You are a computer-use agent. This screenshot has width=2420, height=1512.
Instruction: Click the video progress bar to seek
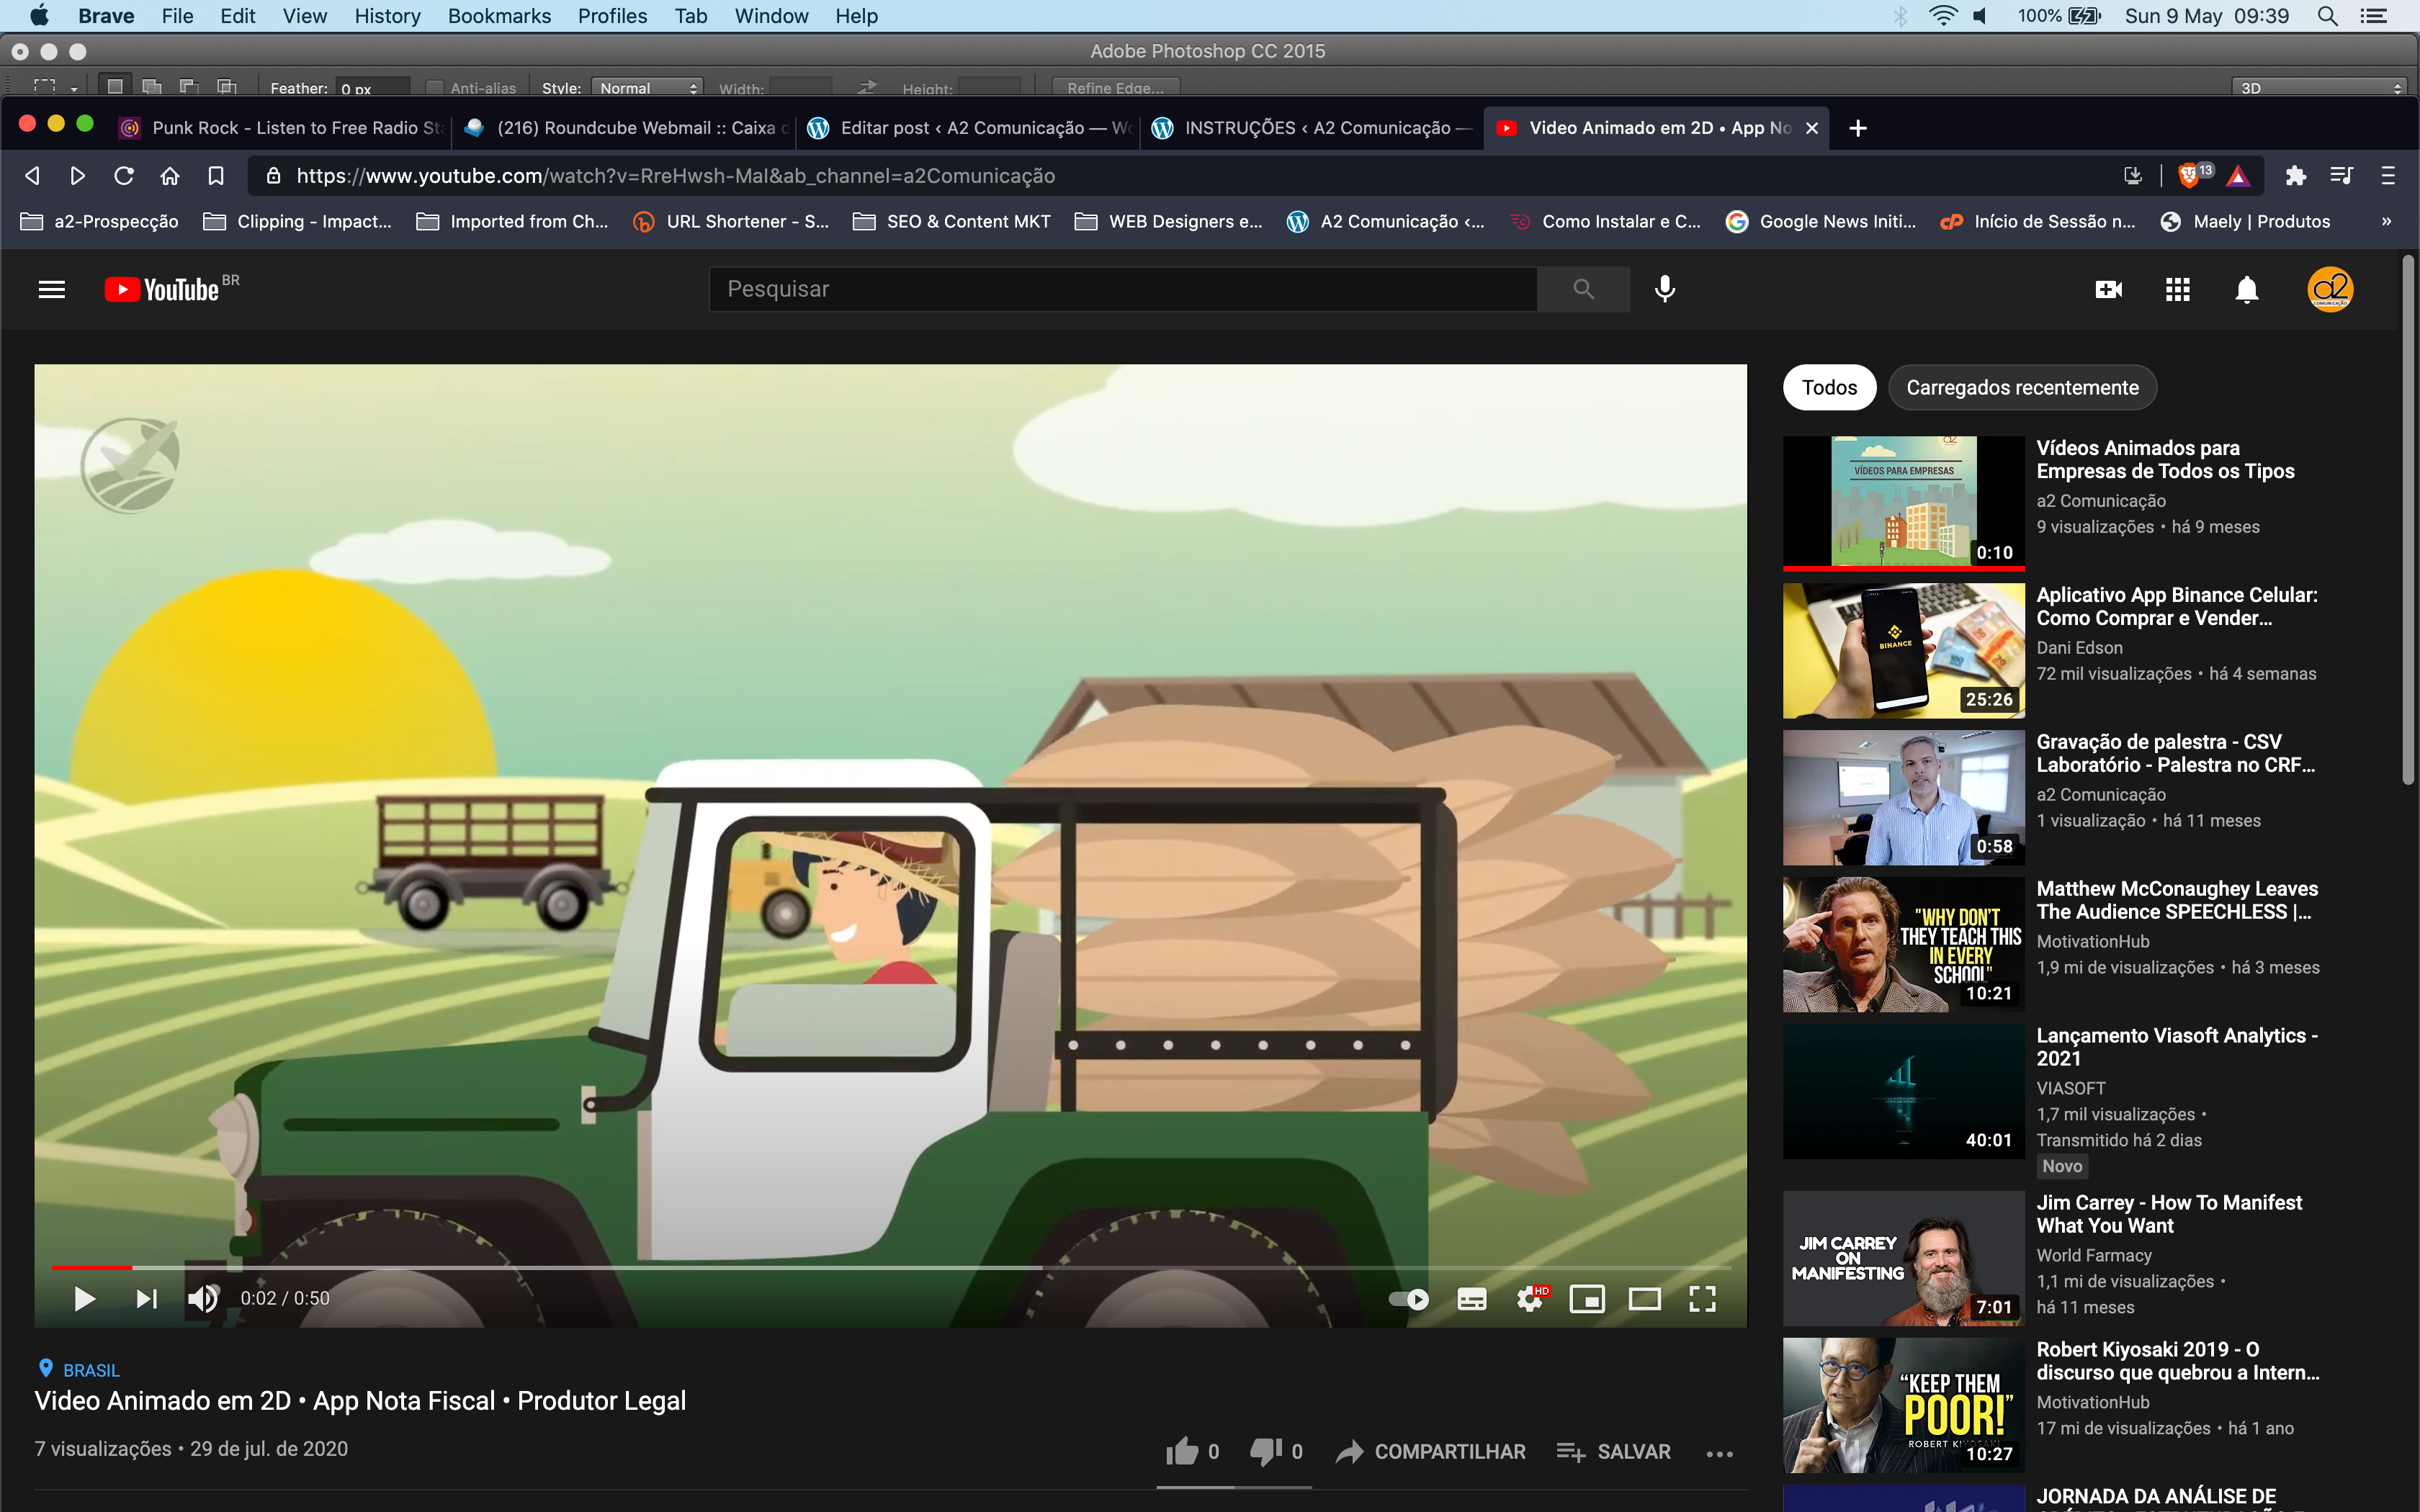click(x=700, y=1267)
